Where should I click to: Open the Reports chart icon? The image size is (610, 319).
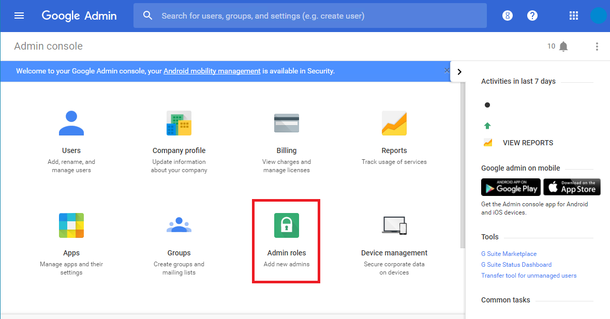click(x=394, y=123)
